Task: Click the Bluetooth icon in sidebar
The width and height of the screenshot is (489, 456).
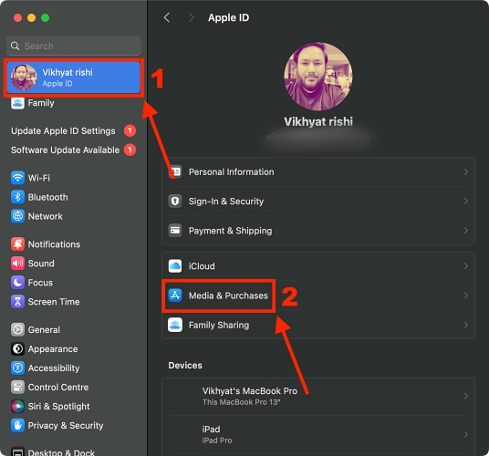Action: pos(17,197)
